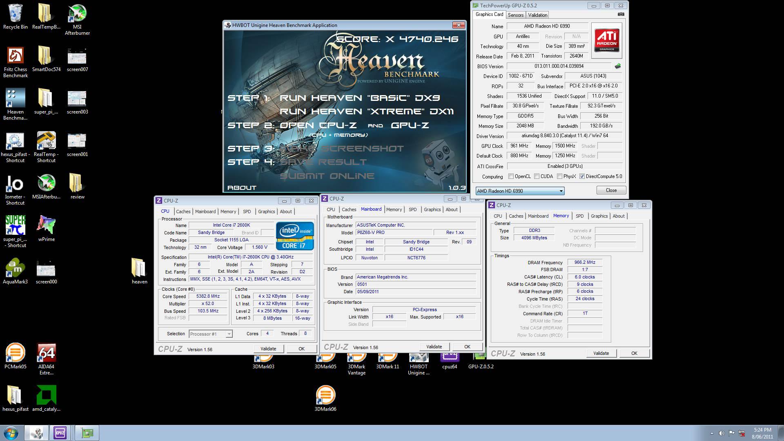Open the AMD Radeon HD 6990 GPU dropdown

[520, 191]
